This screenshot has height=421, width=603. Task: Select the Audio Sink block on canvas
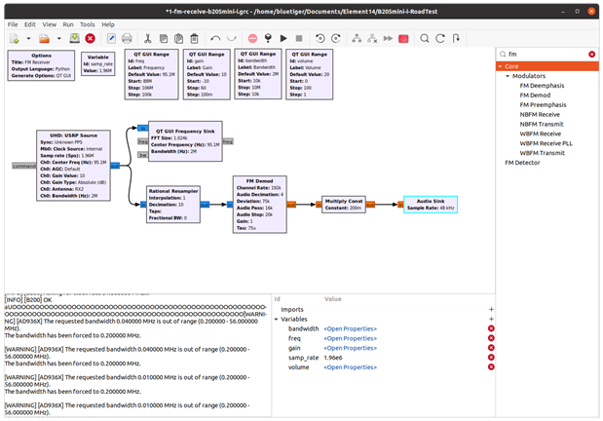[x=430, y=204]
